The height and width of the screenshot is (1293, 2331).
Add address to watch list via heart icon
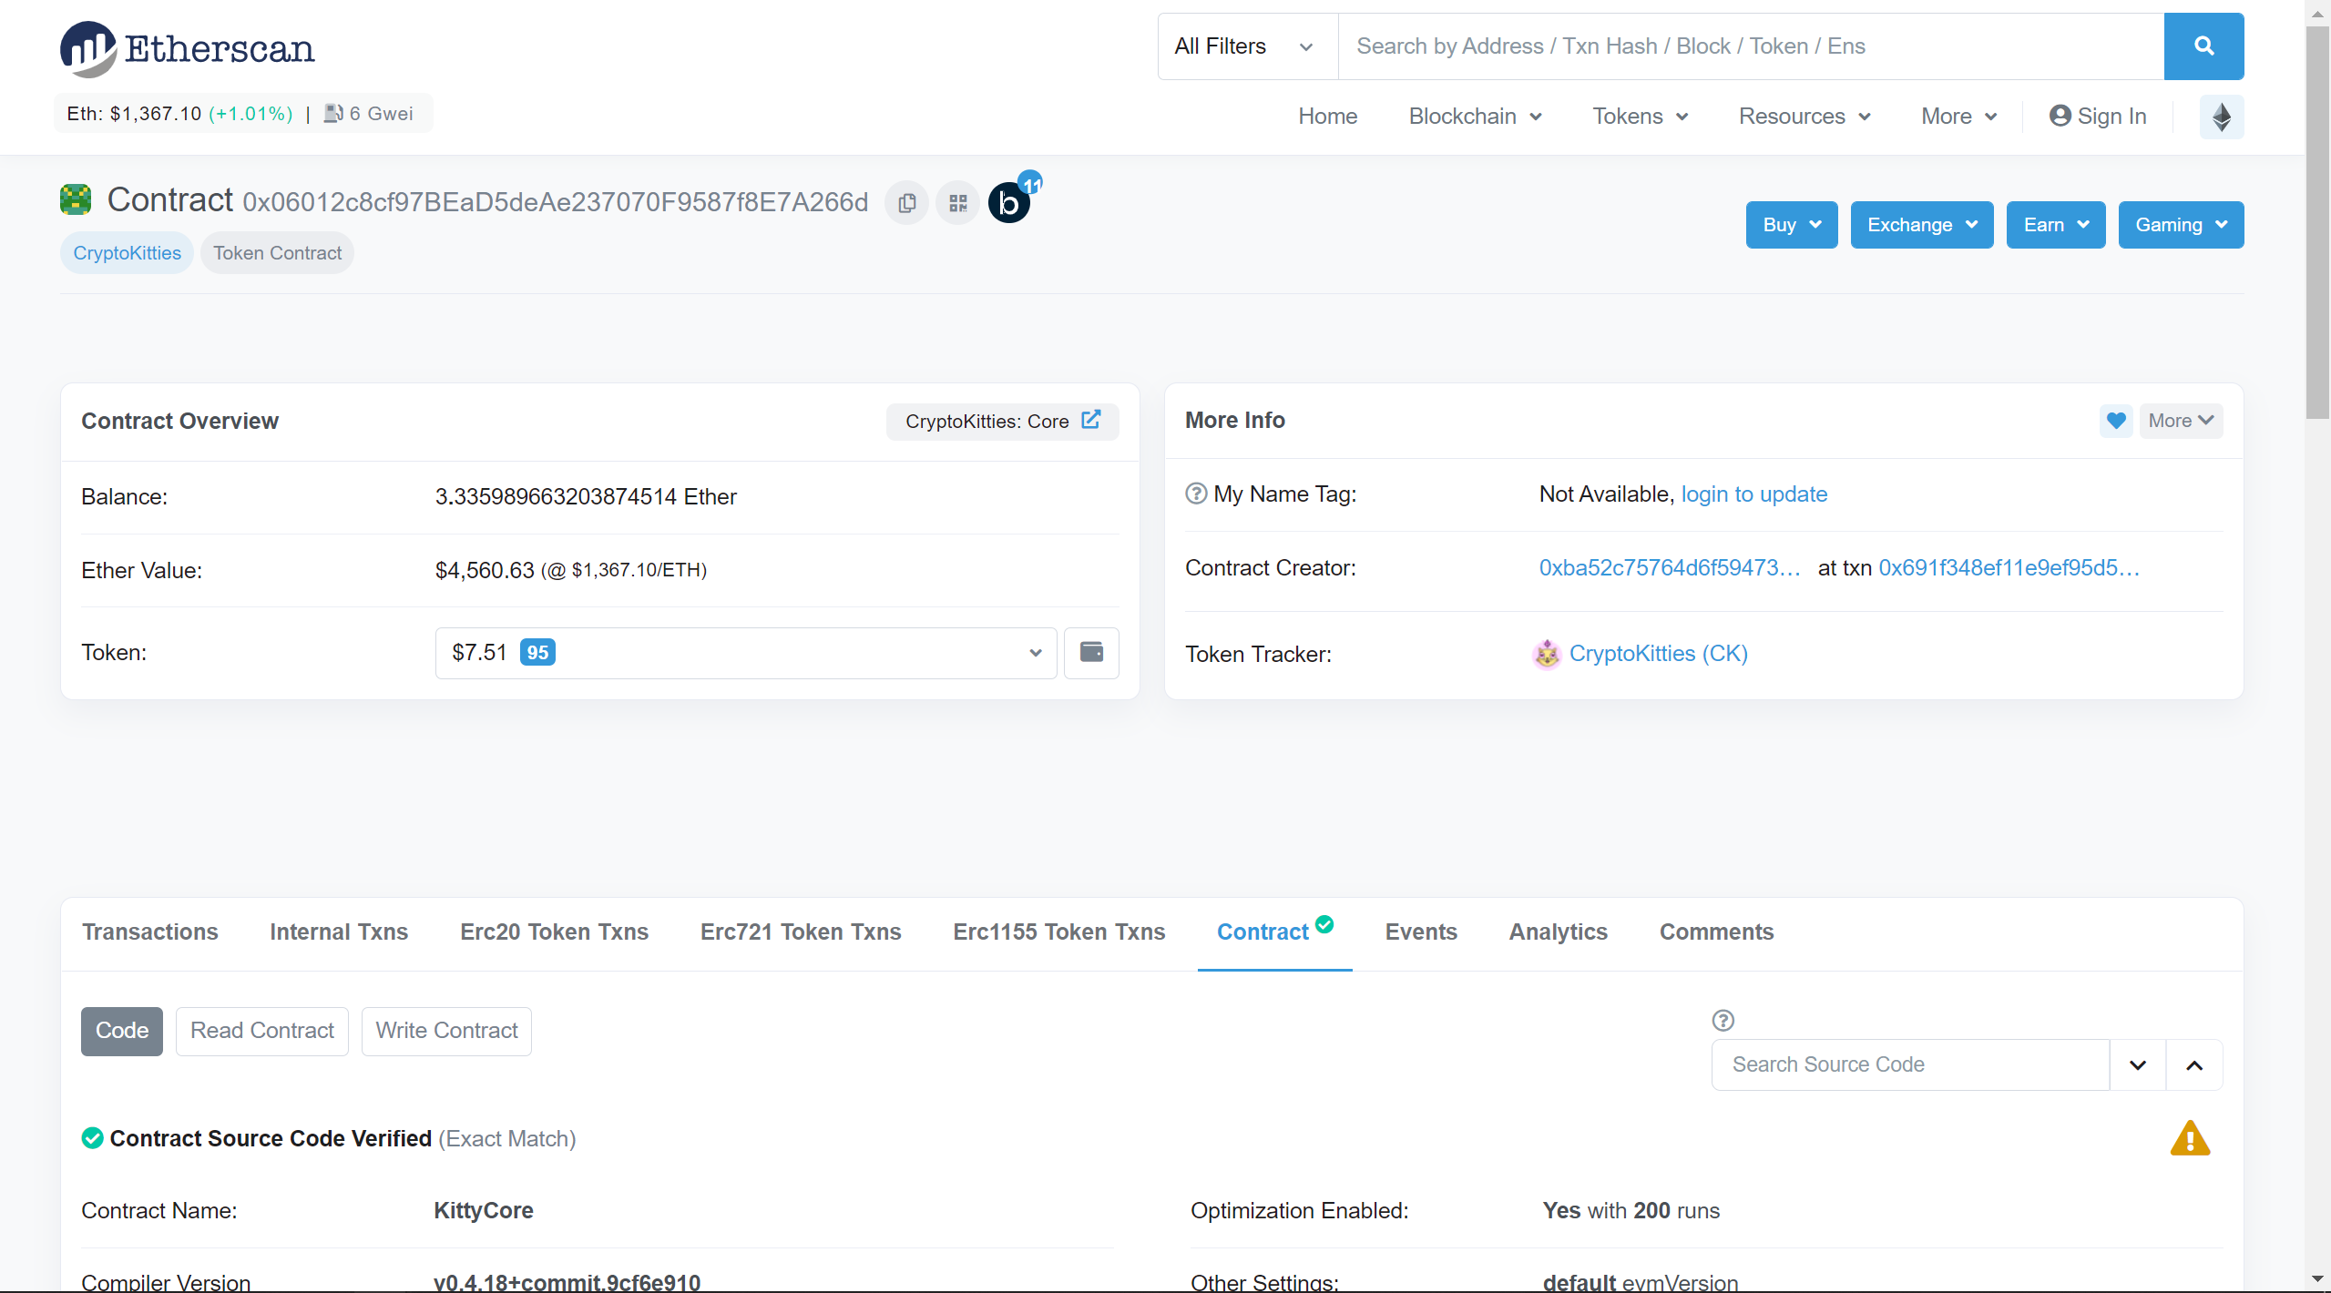coord(2115,421)
